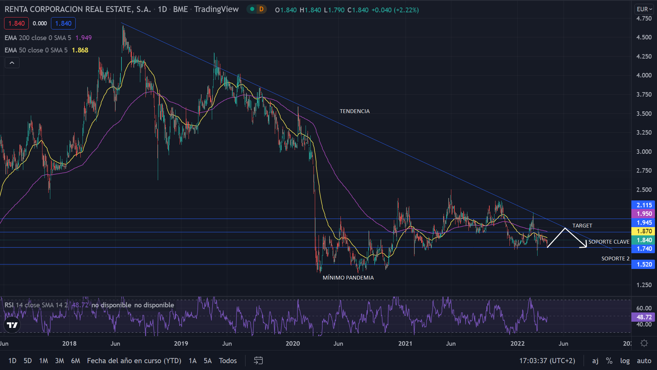Toggle the log scale option
657x370 pixels.
point(624,361)
